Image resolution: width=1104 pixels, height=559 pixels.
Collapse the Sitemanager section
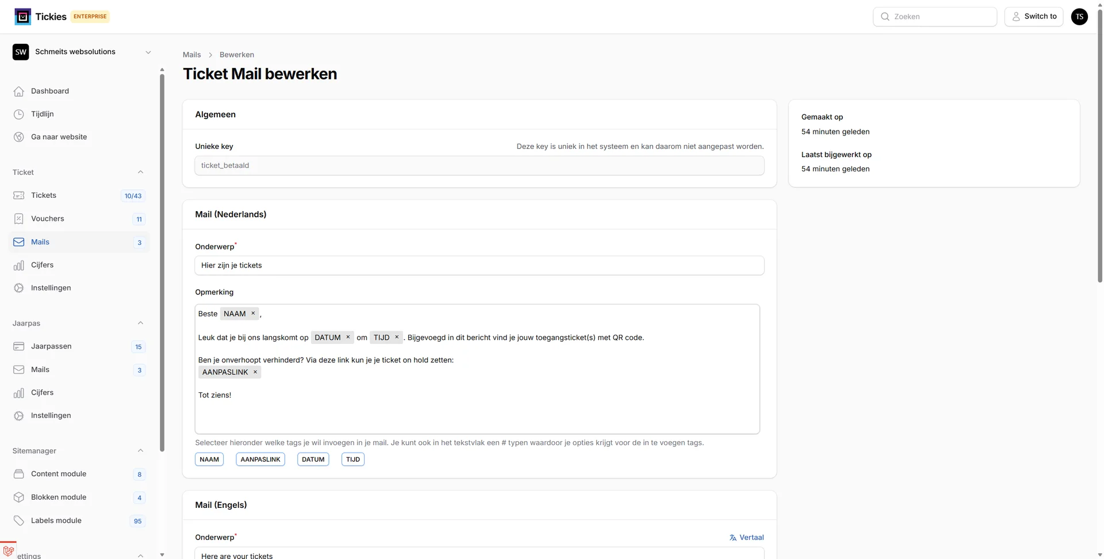point(141,451)
